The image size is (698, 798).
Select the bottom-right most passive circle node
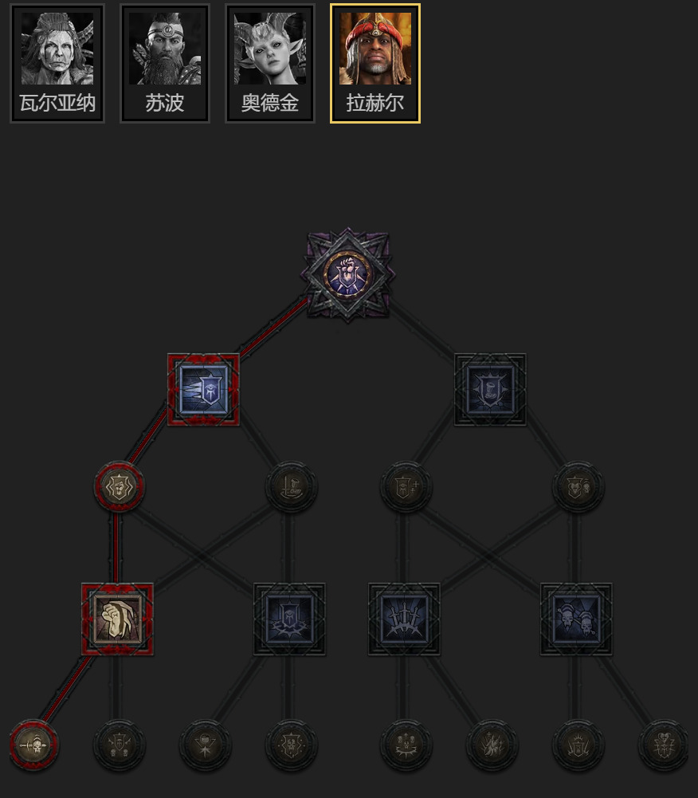coord(664,745)
